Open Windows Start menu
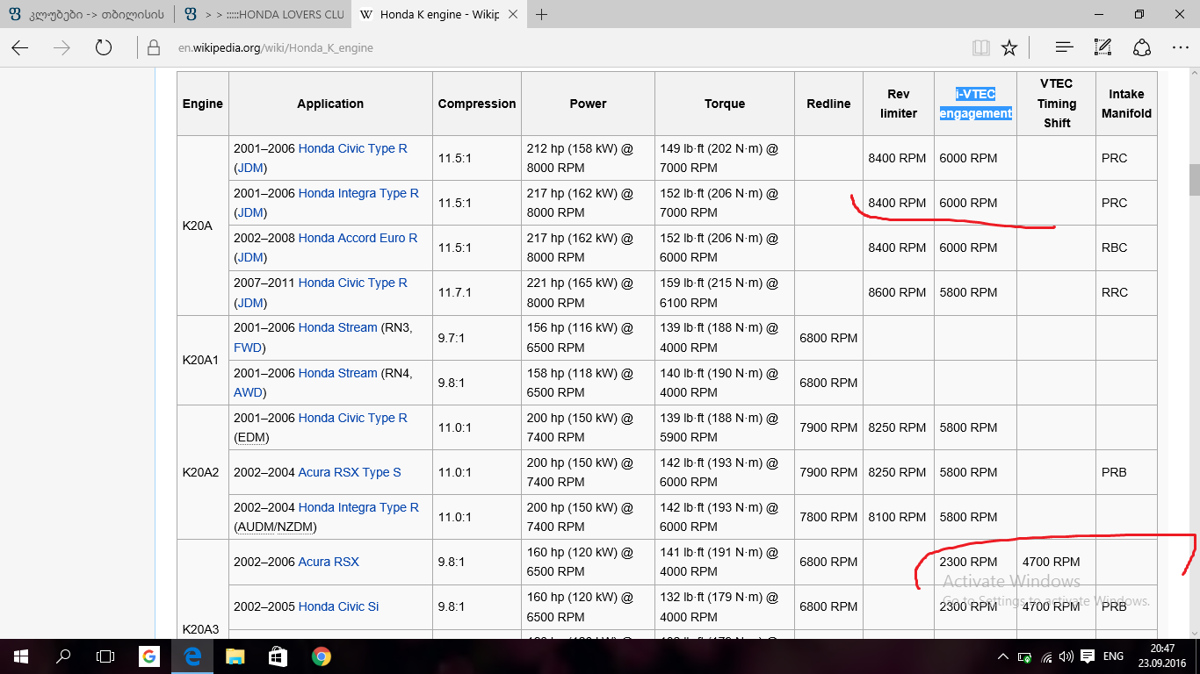Screen dimensions: 1200x674 [x=20, y=656]
